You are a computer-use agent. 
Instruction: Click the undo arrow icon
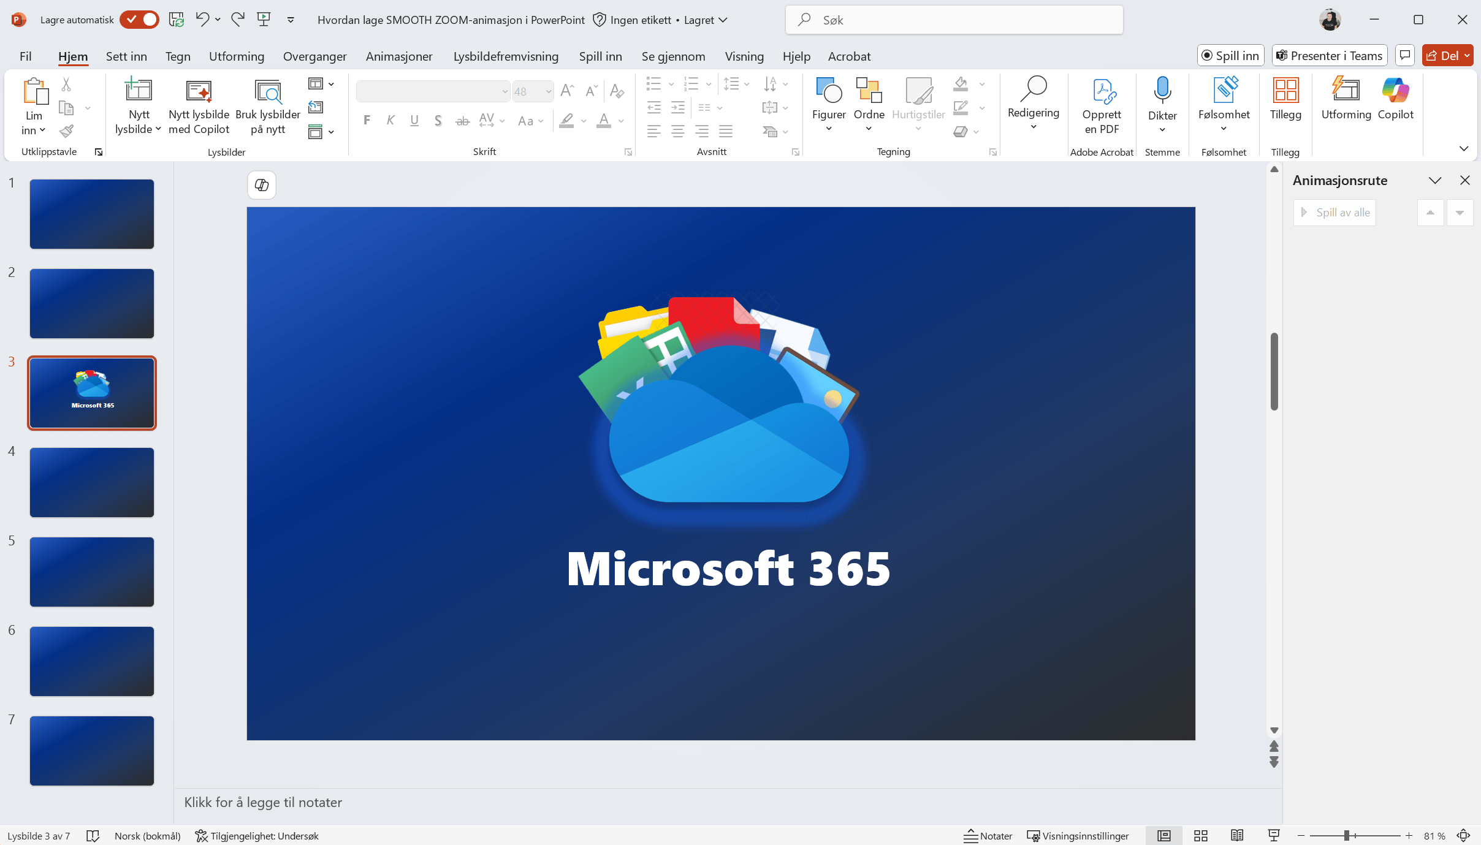click(202, 20)
